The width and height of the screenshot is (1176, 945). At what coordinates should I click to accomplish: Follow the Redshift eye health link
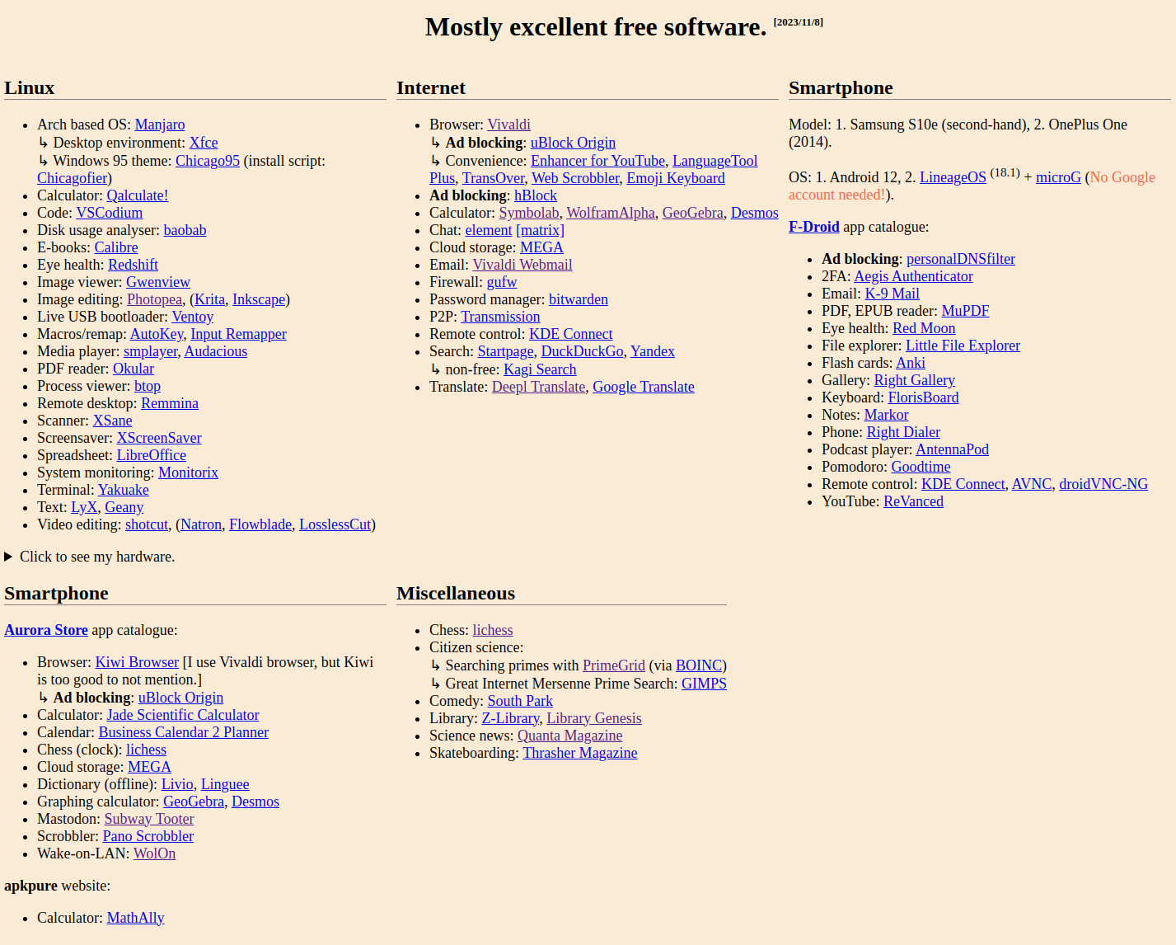(x=133, y=265)
